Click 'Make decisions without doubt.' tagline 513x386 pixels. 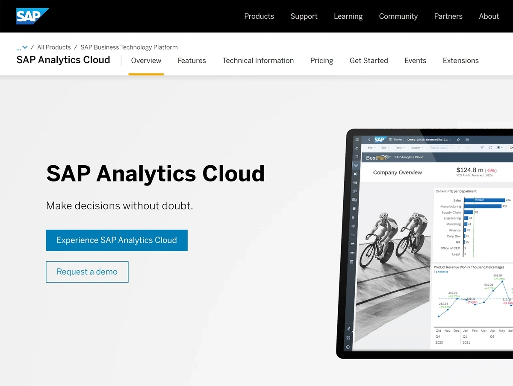pos(120,206)
